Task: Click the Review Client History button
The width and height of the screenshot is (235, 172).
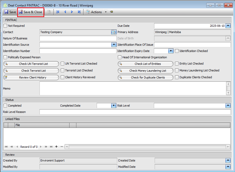Action: point(31,77)
